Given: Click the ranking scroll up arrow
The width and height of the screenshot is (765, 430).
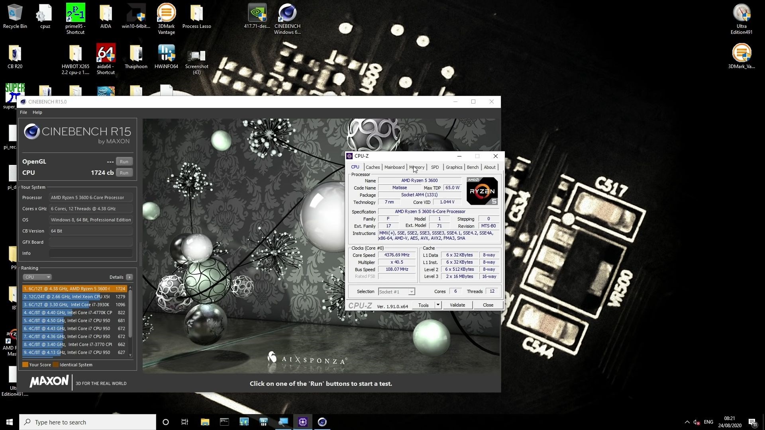Looking at the screenshot, I should coord(130,287).
